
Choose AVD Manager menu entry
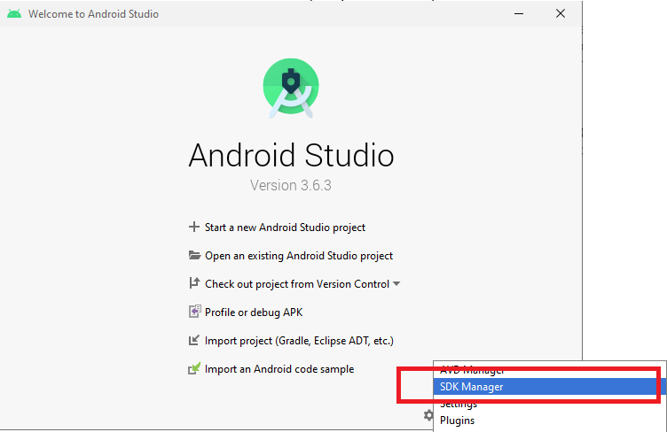click(x=550, y=370)
